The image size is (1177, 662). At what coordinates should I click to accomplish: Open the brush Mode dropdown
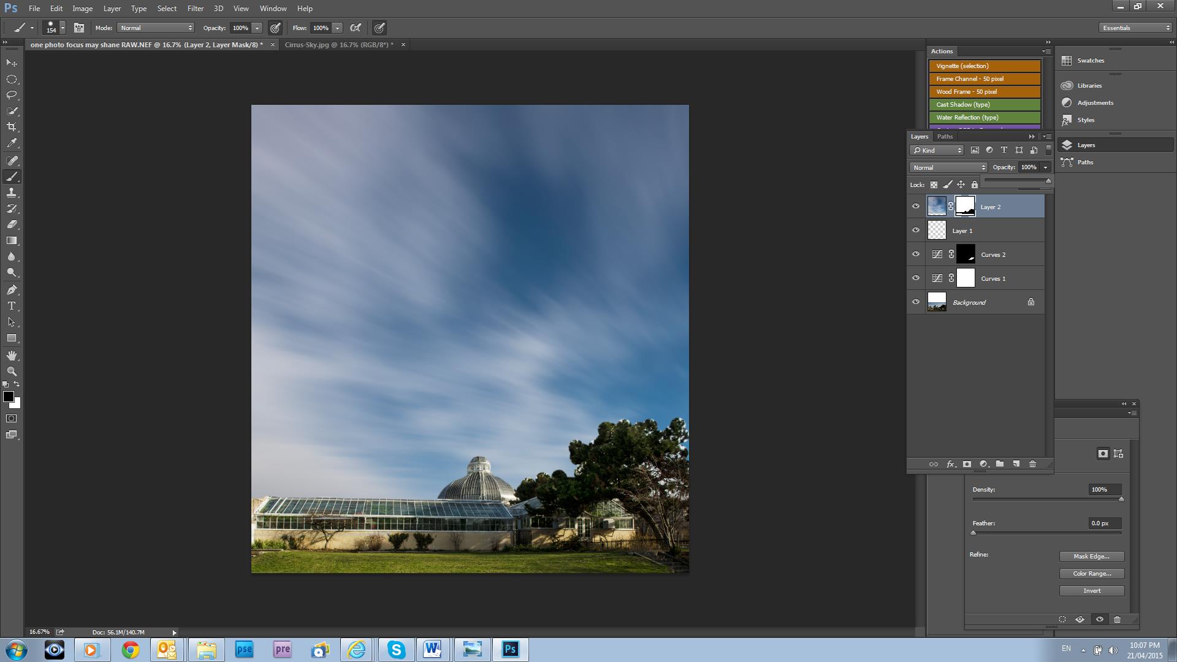[x=156, y=28]
